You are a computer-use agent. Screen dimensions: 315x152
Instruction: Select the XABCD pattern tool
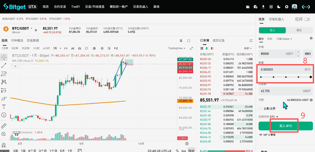click(x=4, y=82)
